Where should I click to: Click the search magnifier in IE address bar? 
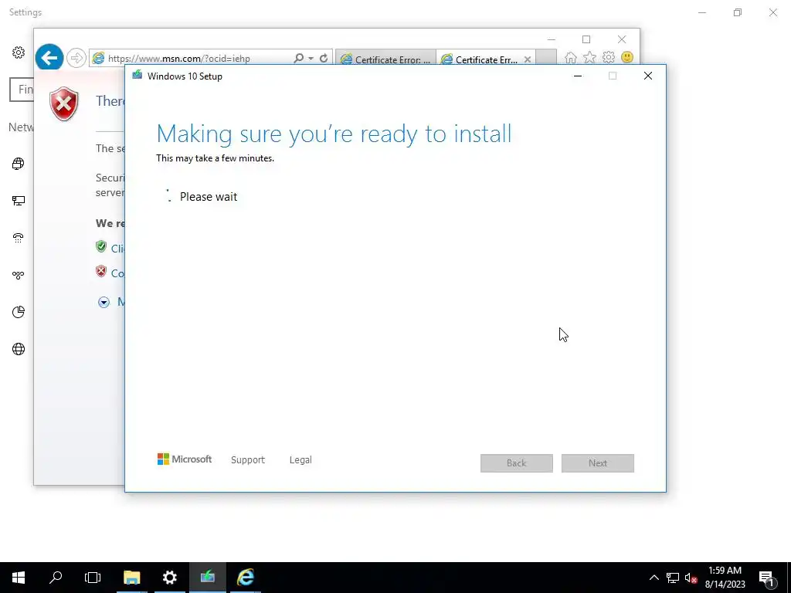click(299, 58)
